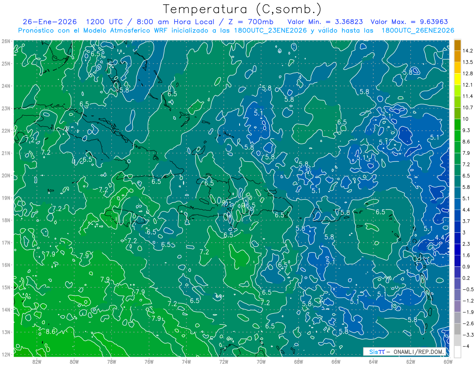Click the "76W" longitude axis label
Screen dimensions: 476x367
point(149,361)
